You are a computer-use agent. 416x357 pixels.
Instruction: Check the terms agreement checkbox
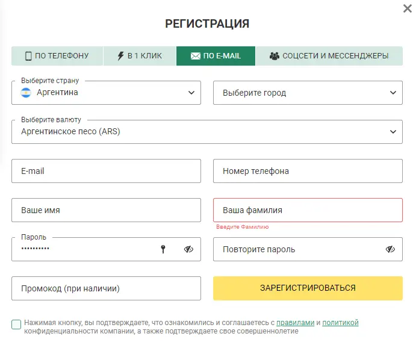(16, 324)
